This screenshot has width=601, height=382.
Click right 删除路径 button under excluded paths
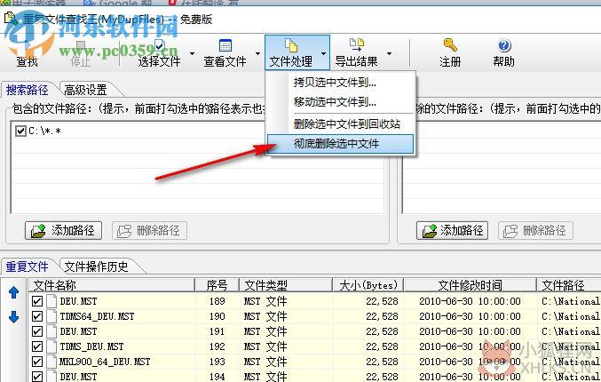535,230
